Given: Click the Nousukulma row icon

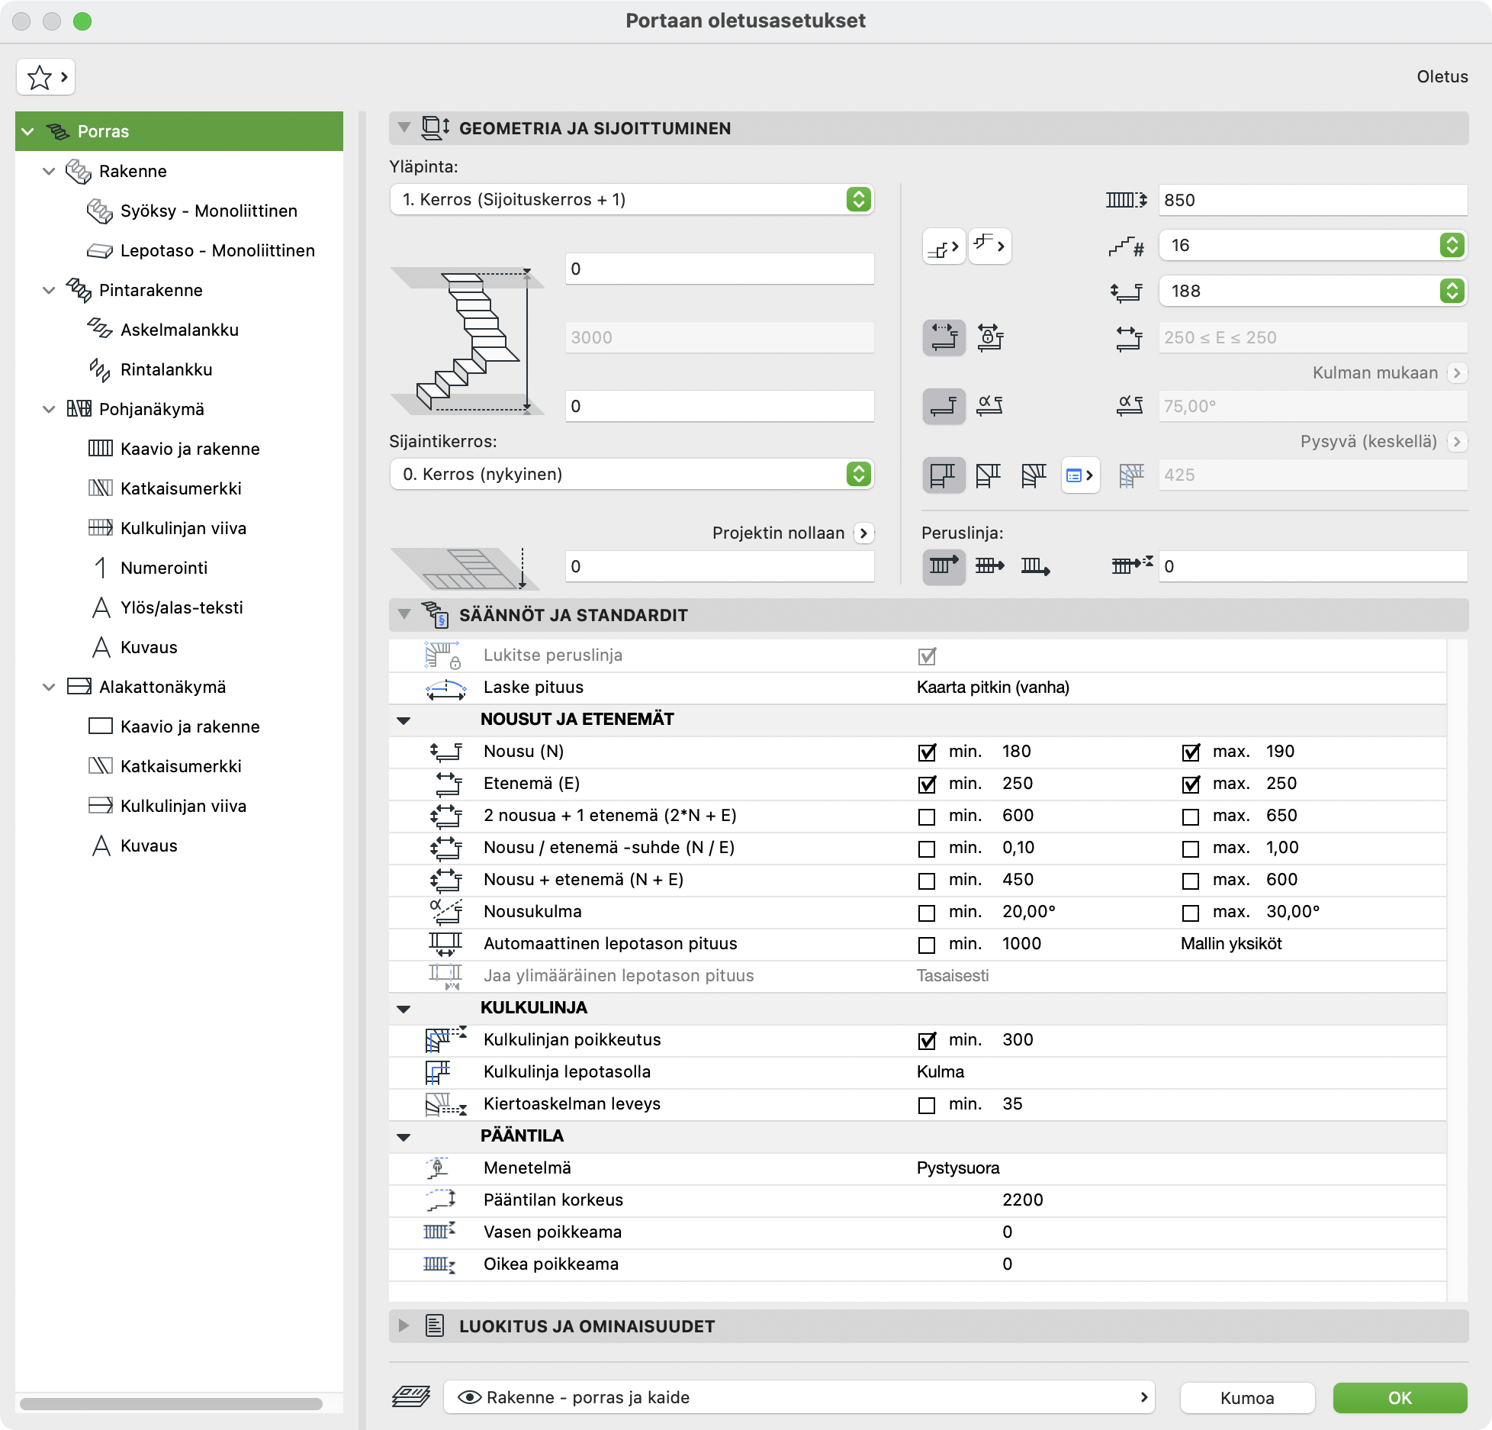Looking at the screenshot, I should coord(446,912).
